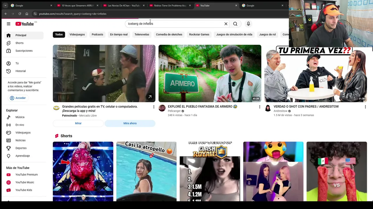The width and height of the screenshot is (373, 209).
Task: Click the browser home icon
Action: pyautogui.click(x=27, y=14)
